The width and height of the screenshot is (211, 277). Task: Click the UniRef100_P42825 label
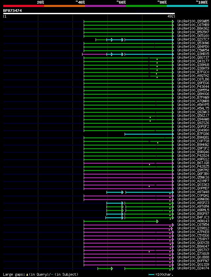193,167
